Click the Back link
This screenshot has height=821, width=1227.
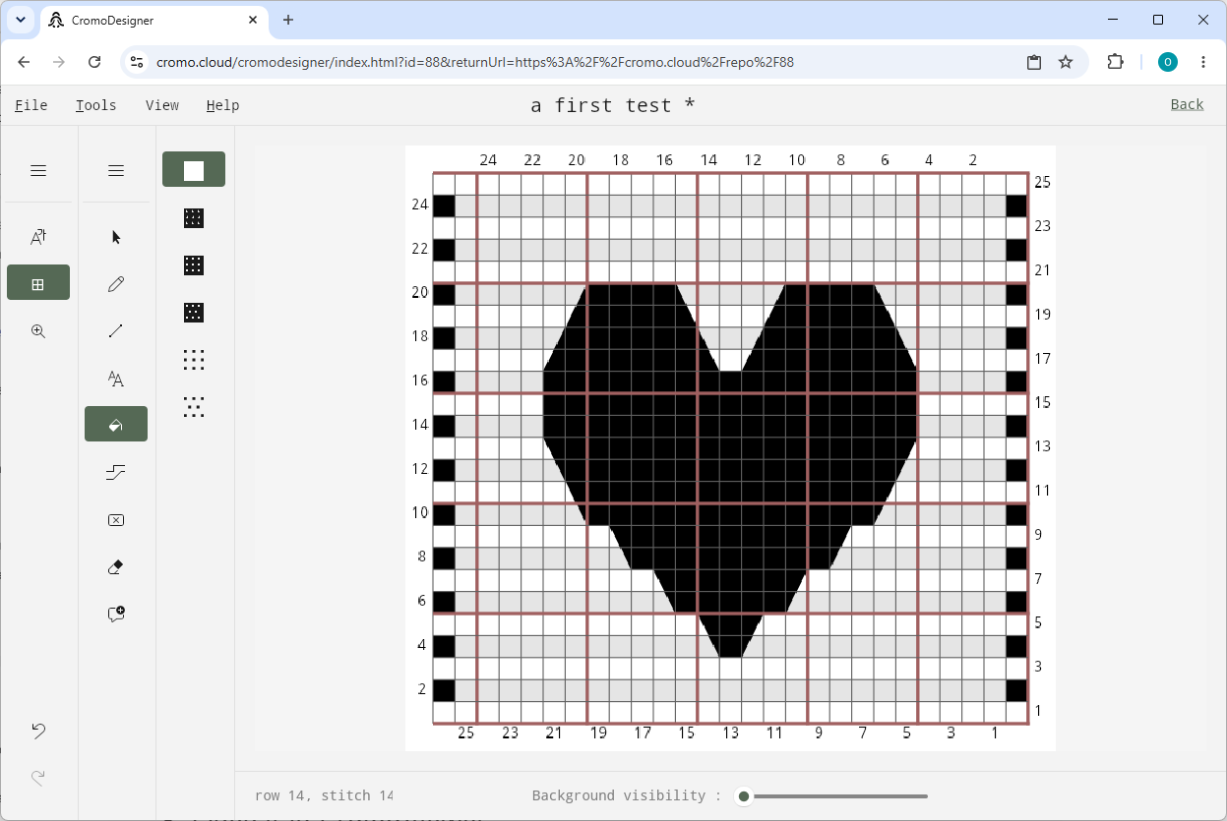coord(1187,104)
